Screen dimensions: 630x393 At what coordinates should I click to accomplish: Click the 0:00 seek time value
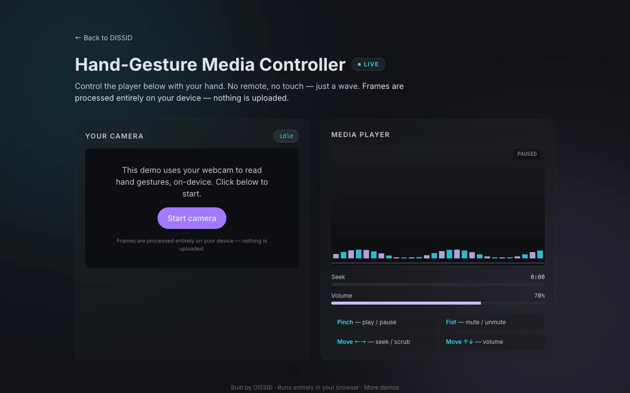[537, 277]
